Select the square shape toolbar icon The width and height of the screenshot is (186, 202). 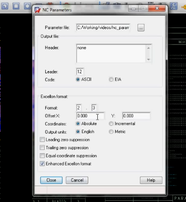pyautogui.click(x=16, y=6)
